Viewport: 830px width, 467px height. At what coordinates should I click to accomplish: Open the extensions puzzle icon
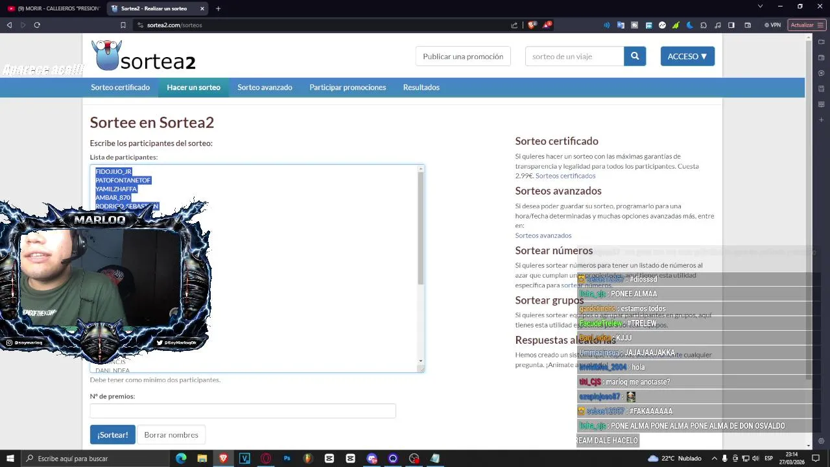703,25
